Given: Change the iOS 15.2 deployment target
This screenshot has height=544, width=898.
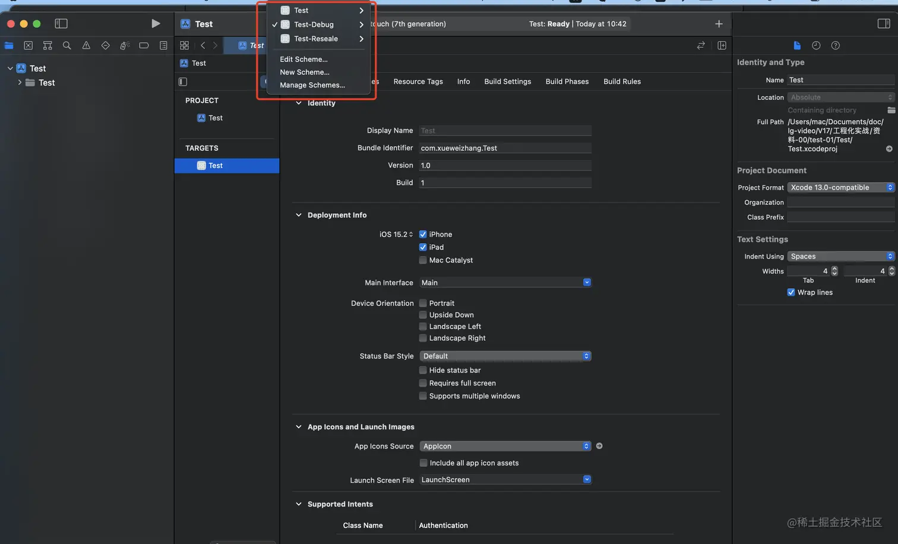Looking at the screenshot, I should [396, 235].
